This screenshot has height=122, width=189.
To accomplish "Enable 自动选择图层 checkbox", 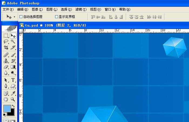I will tap(21, 17).
